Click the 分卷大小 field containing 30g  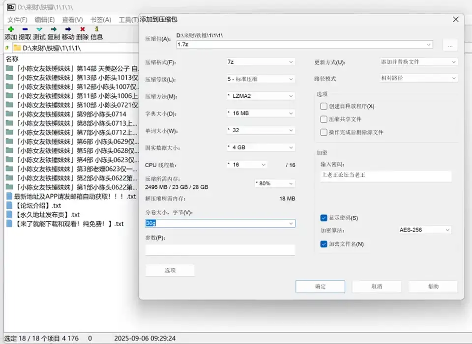coord(220,223)
